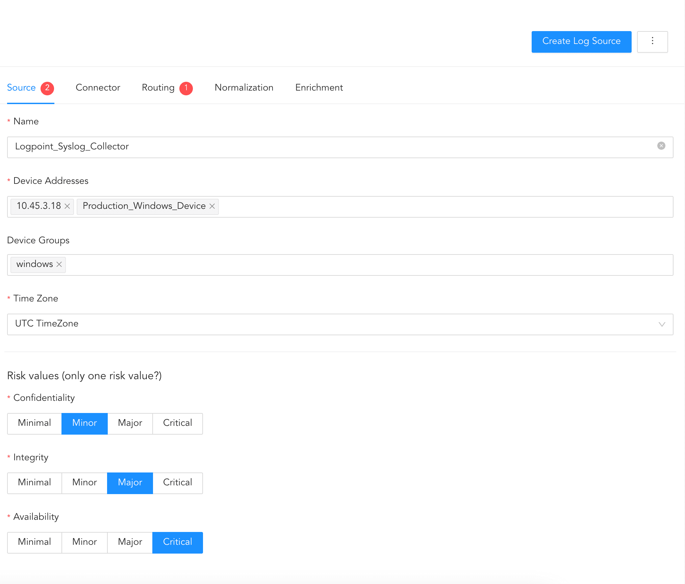Click the red badge on the Source tab

47,88
